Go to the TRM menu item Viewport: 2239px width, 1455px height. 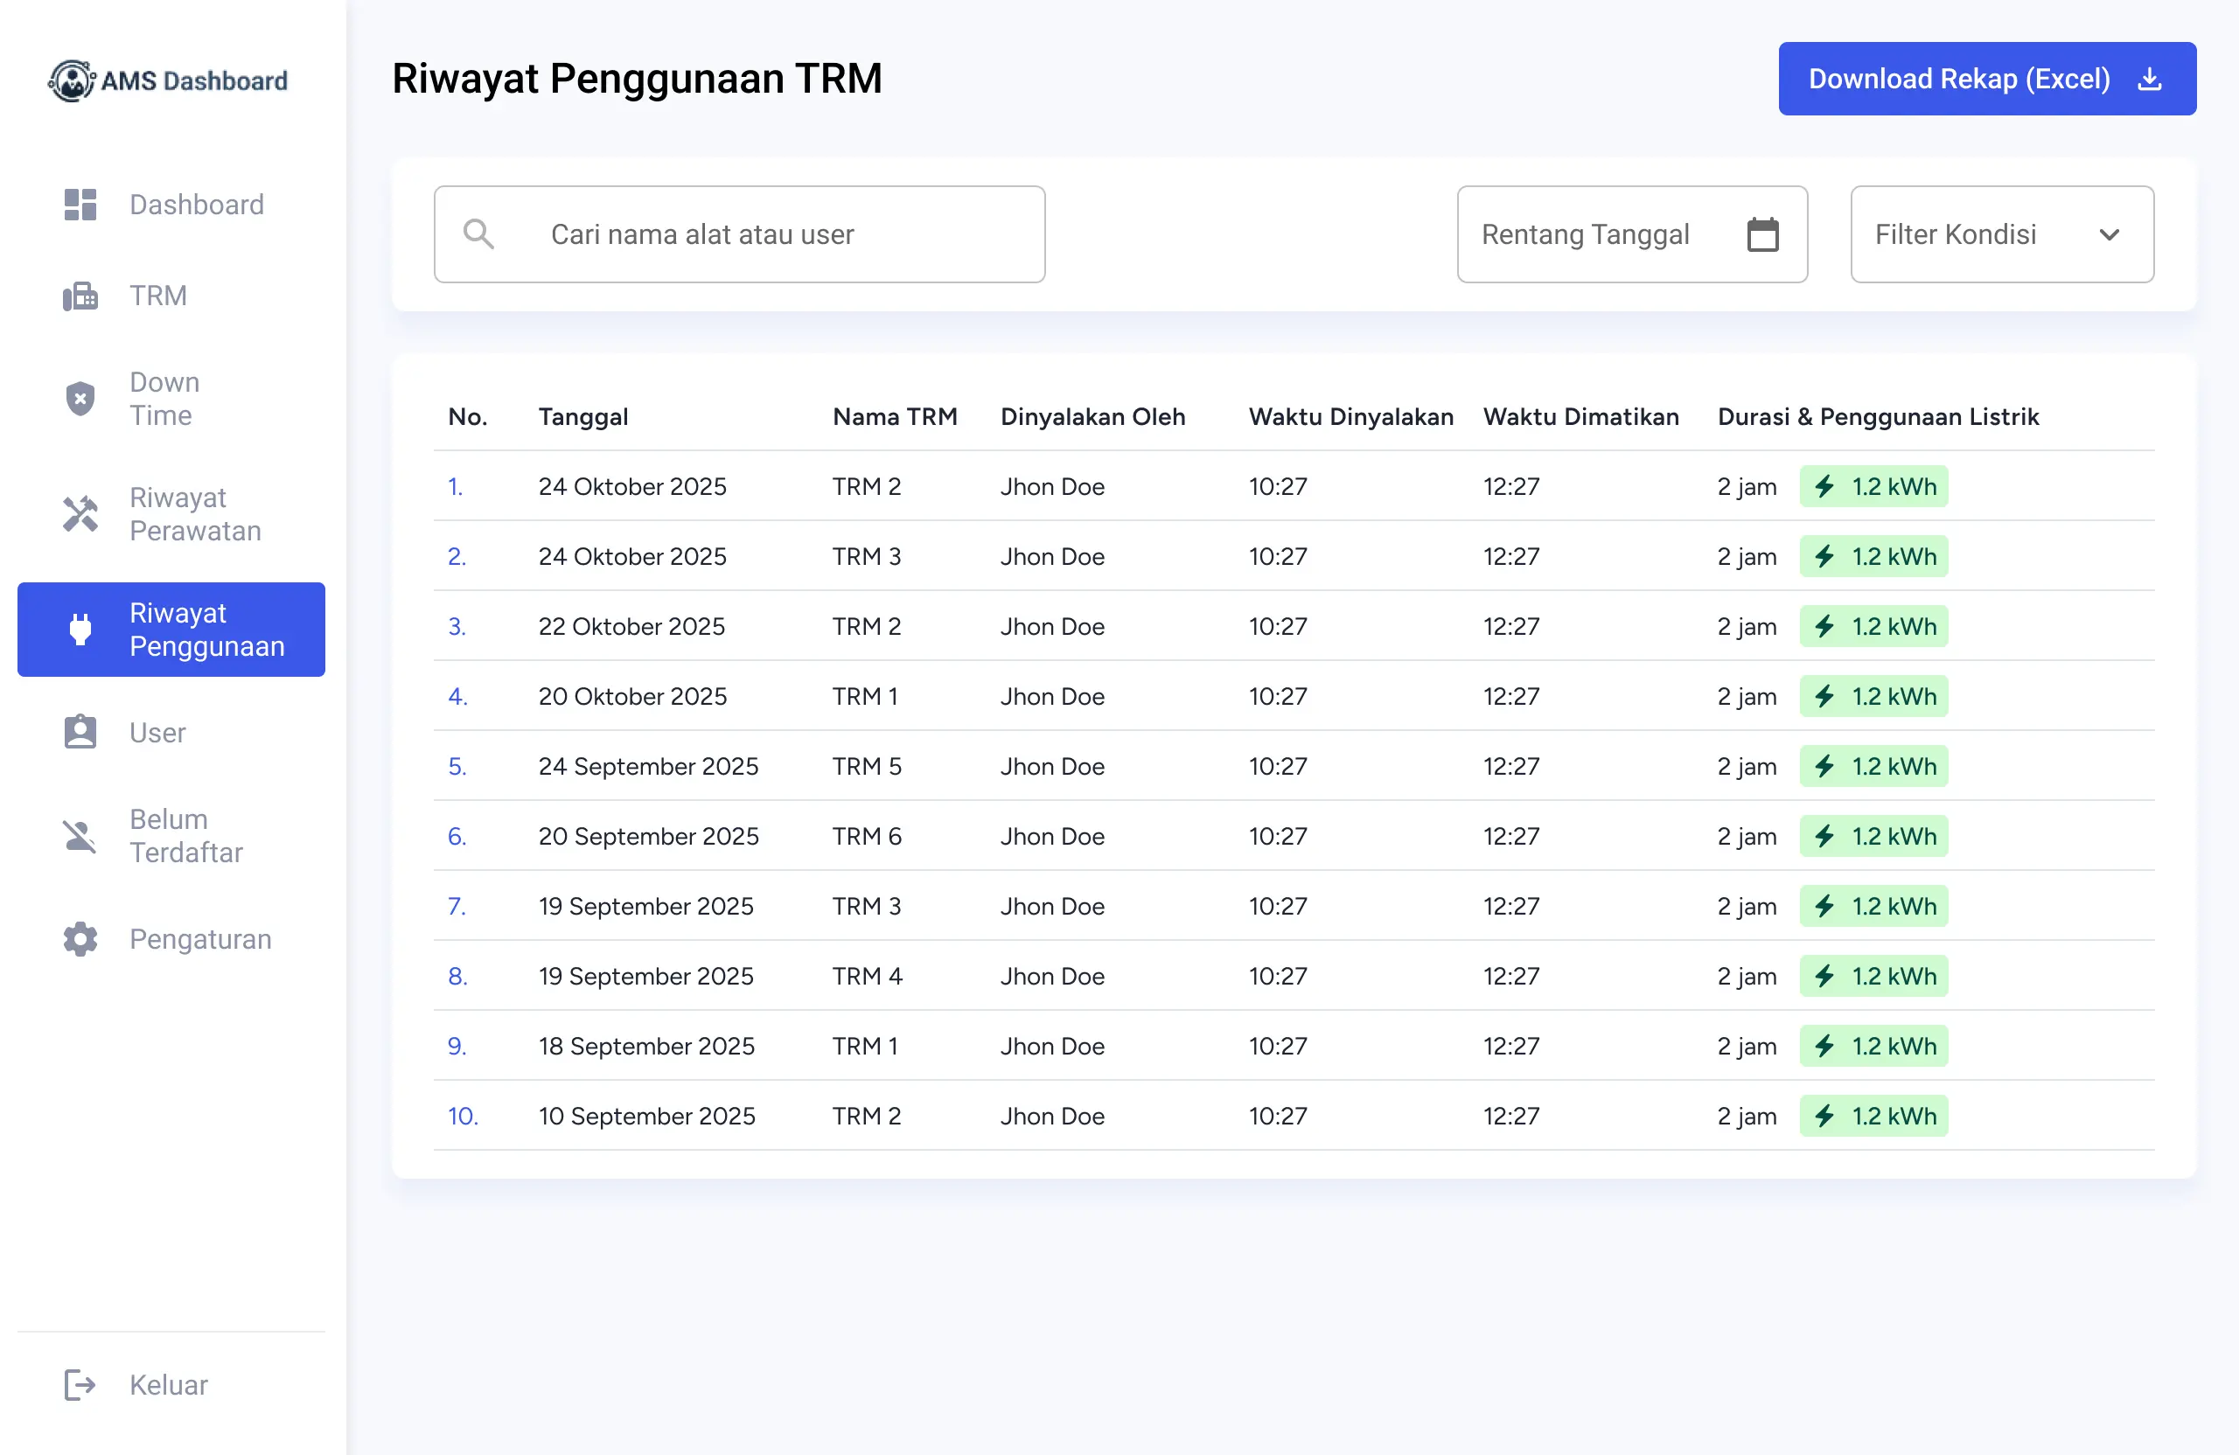(171, 296)
